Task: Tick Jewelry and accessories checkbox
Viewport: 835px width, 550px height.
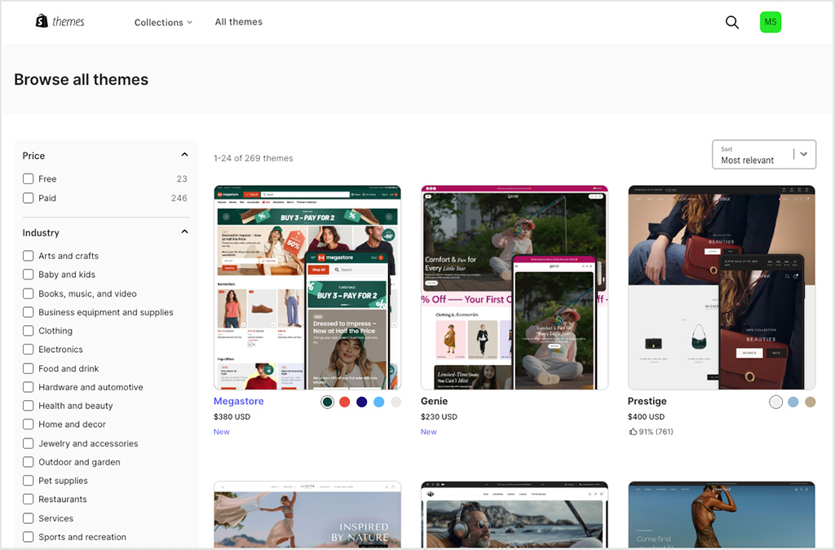Action: click(29, 443)
